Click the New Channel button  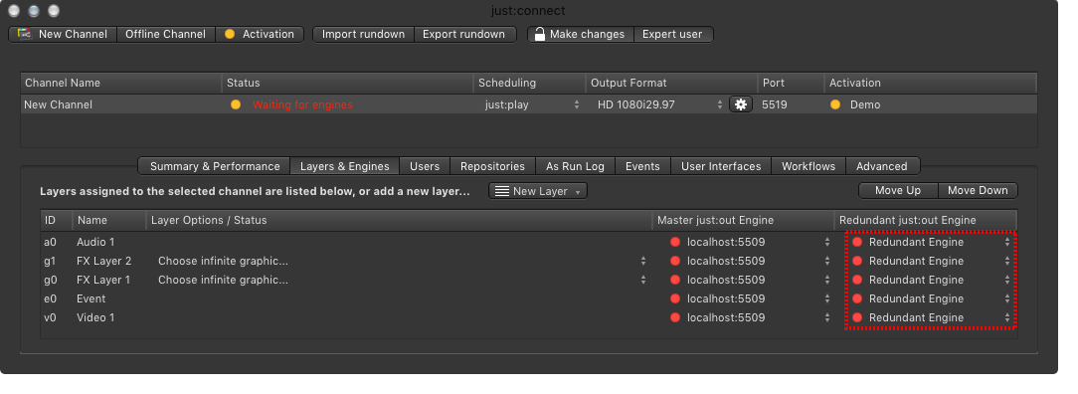pos(63,34)
